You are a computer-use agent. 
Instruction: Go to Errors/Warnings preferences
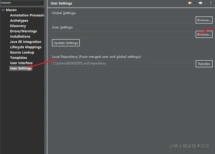24,31
